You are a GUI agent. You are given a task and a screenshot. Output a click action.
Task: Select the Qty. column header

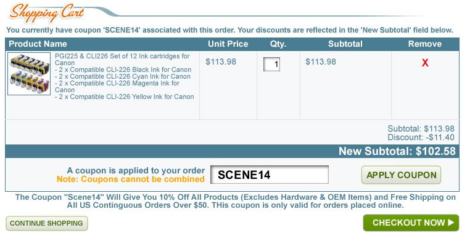[x=278, y=44]
